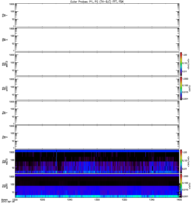The width and height of the screenshot is (194, 207).
Task: Click the 'thb fbk edc12' y-axis panel label
Action: pyautogui.click(x=5, y=64)
